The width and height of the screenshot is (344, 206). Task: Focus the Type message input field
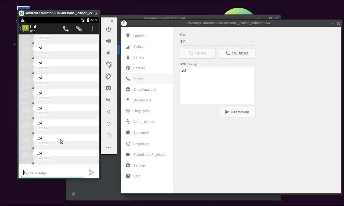tap(52, 172)
